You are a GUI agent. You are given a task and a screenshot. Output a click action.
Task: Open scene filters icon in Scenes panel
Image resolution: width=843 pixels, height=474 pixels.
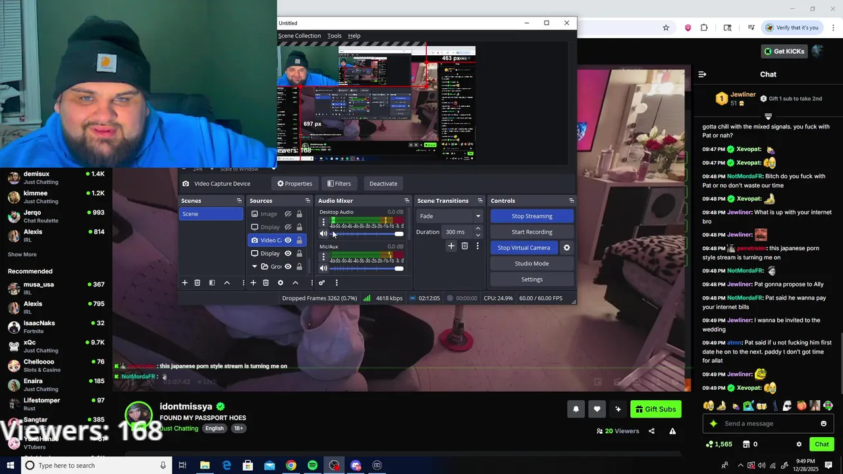[212, 283]
